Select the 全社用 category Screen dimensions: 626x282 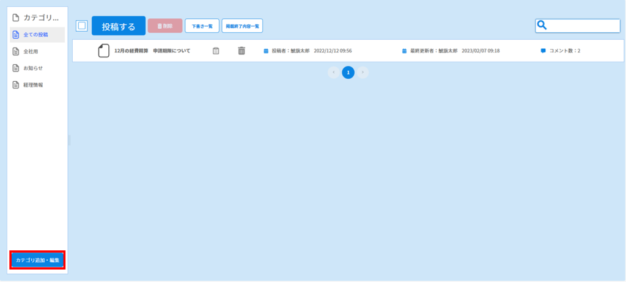click(37, 51)
